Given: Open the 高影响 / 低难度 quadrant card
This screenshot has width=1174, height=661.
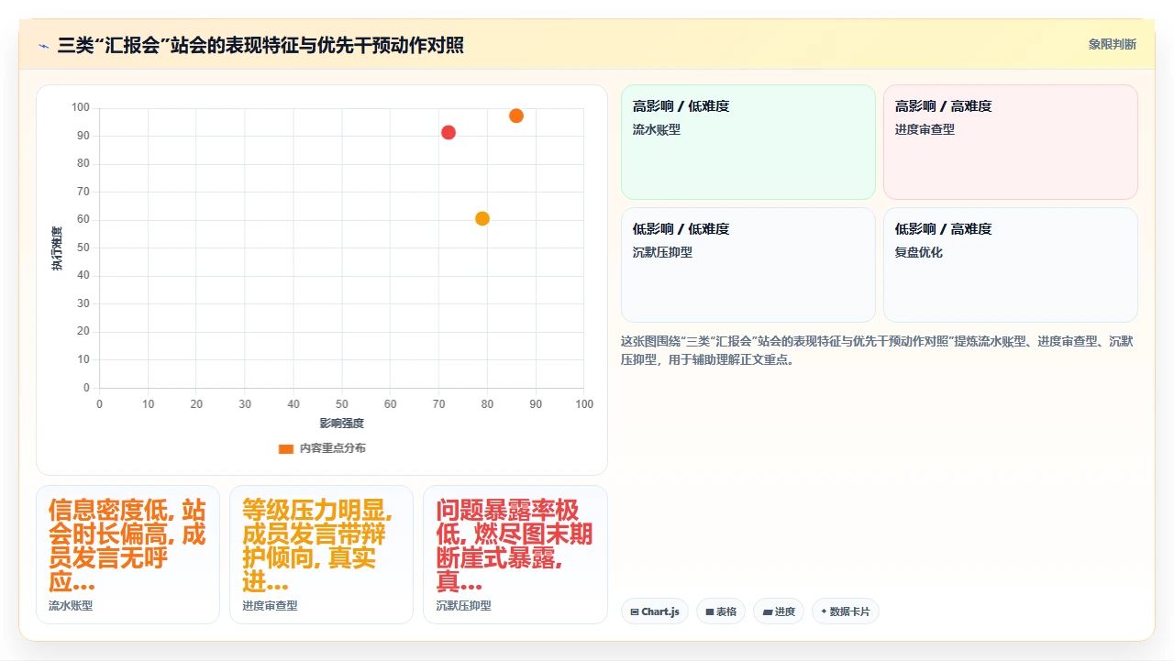Looking at the screenshot, I should (x=748, y=142).
